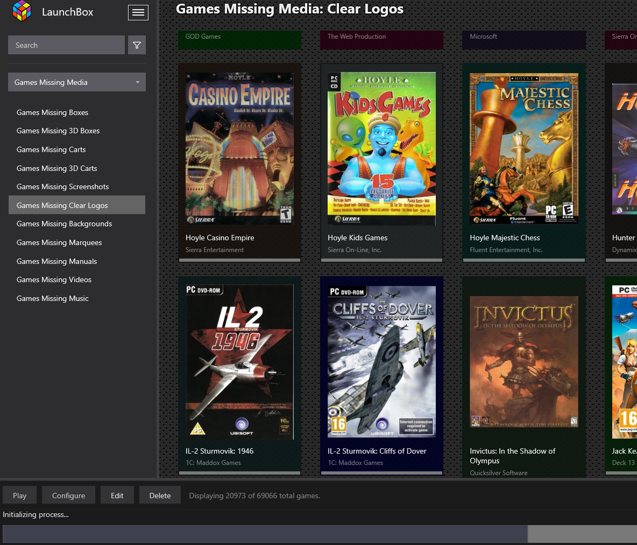
Task: Open Games Missing 3D Boxes list
Action: (x=58, y=131)
